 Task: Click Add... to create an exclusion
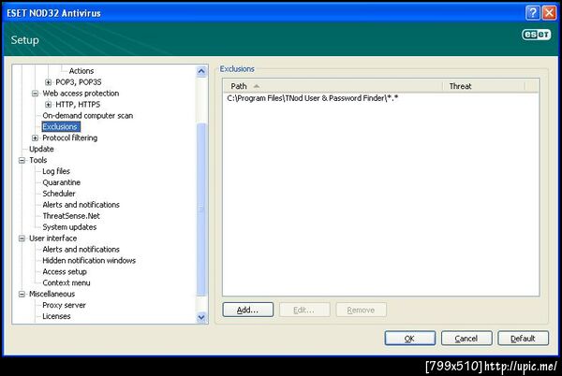coord(247,310)
